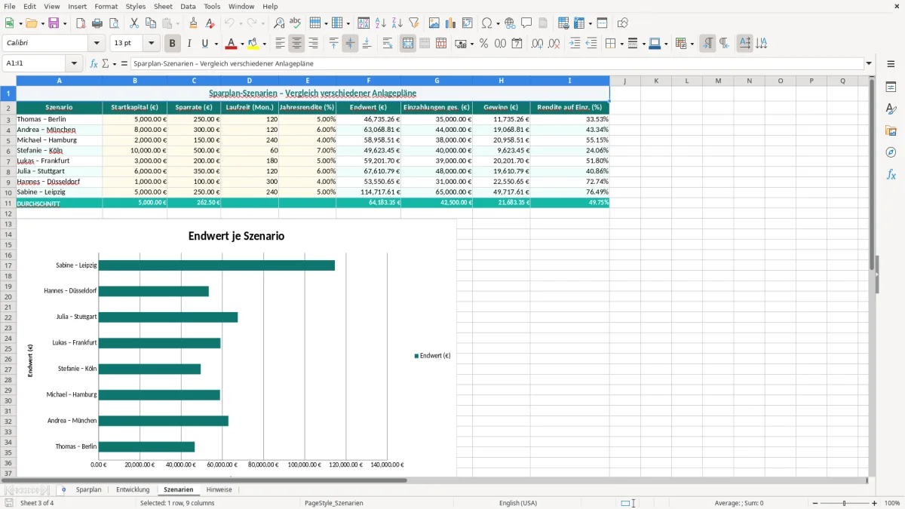Apply the red font color swatch
Screen dimensions: 905x509
point(232,44)
